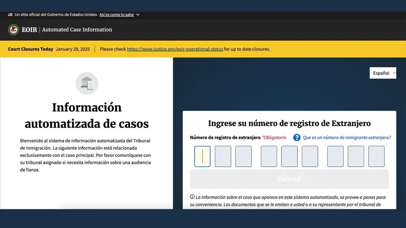406x228 pixels.
Task: Click the blue question mark help icon
Action: [297, 137]
